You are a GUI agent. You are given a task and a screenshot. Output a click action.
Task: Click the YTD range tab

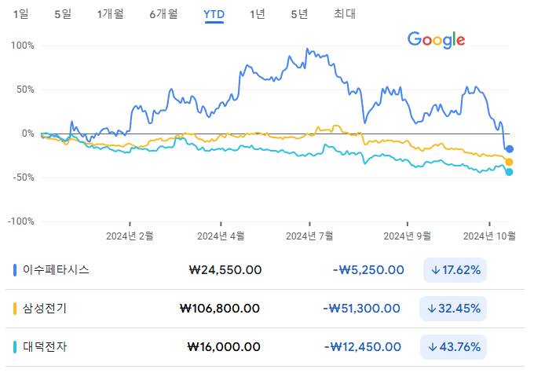point(214,14)
